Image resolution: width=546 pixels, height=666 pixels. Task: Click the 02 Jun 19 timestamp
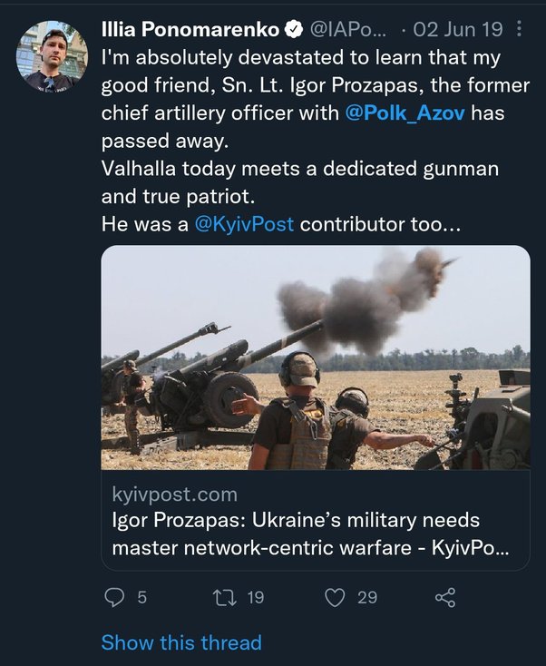pyautogui.click(x=457, y=30)
